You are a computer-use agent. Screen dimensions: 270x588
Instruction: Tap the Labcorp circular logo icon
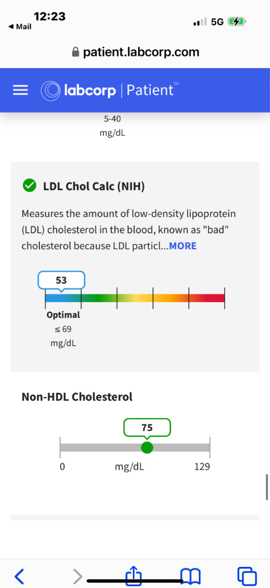point(50,91)
